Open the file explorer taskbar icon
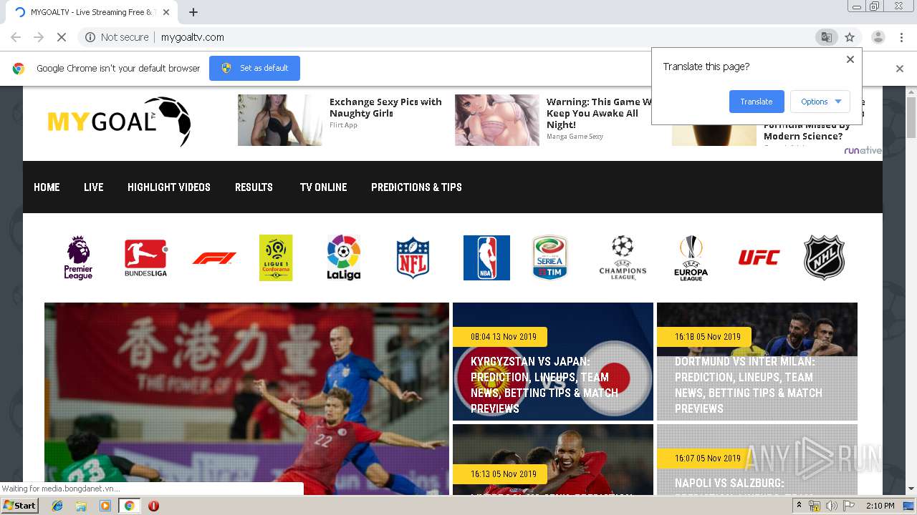The height and width of the screenshot is (515, 917). 81,506
